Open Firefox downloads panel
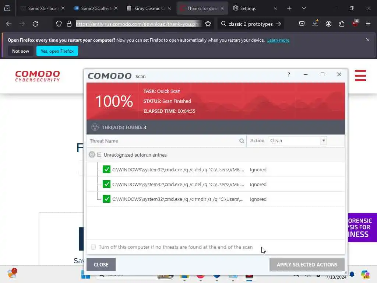 pyautogui.click(x=315, y=23)
